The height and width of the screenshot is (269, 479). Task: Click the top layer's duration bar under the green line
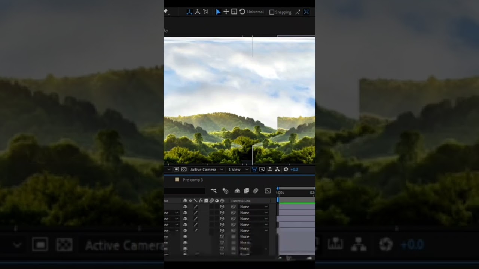pyautogui.click(x=297, y=207)
